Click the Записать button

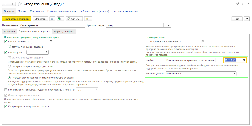click(x=40, y=19)
